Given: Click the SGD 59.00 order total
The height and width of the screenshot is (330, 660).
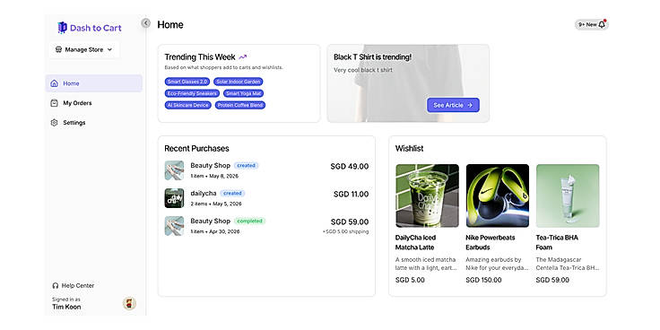Looking at the screenshot, I should point(350,221).
